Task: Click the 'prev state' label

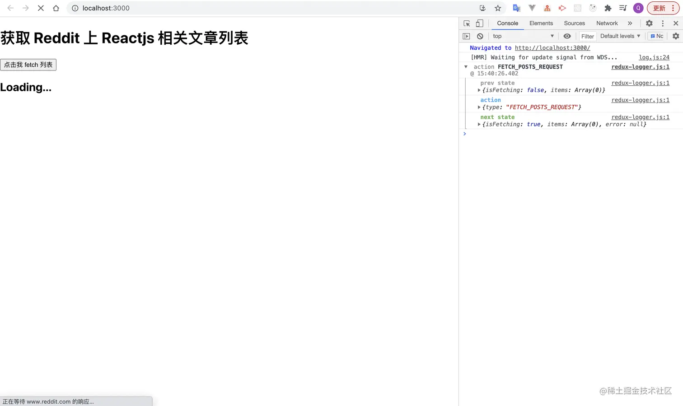Action: click(497, 83)
